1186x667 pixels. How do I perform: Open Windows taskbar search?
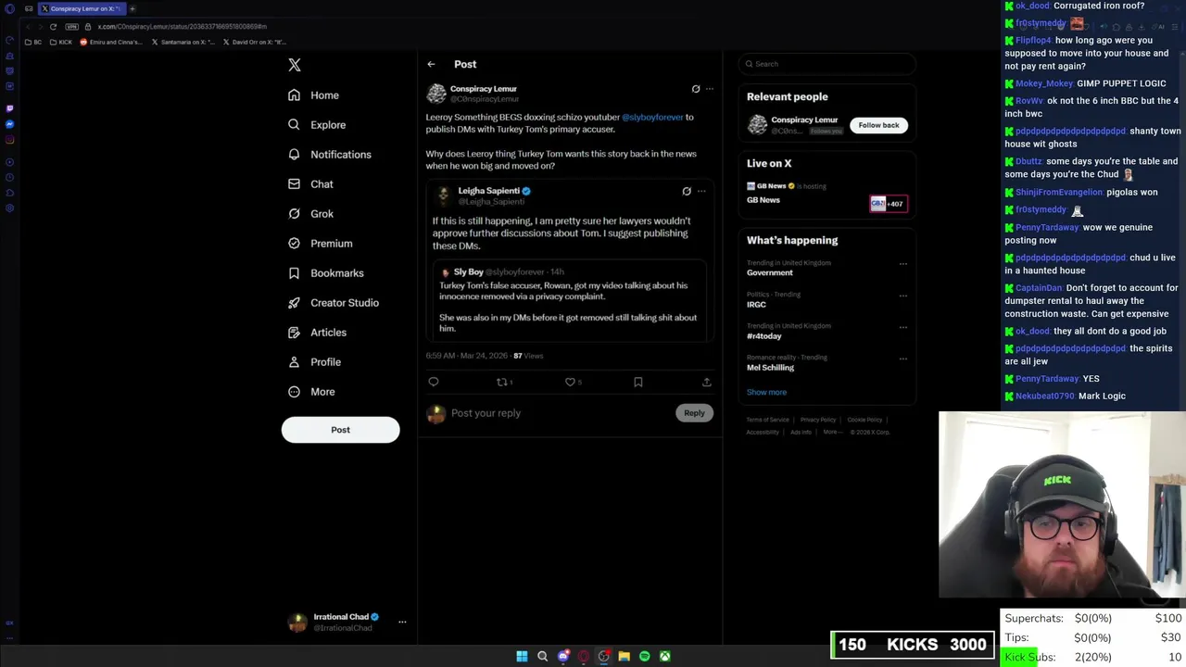click(542, 656)
